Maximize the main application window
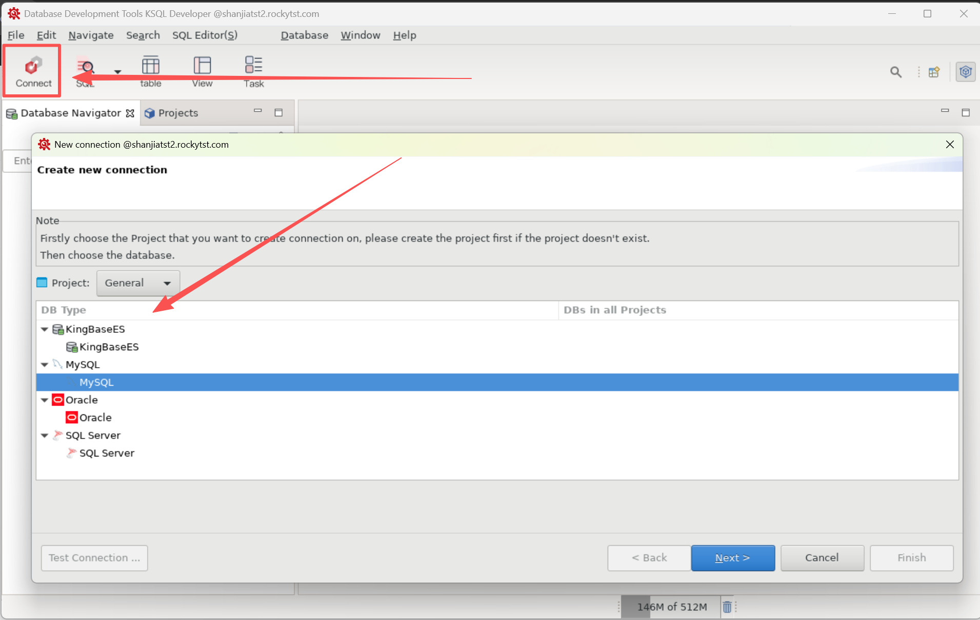Image resolution: width=980 pixels, height=620 pixels. (x=927, y=14)
